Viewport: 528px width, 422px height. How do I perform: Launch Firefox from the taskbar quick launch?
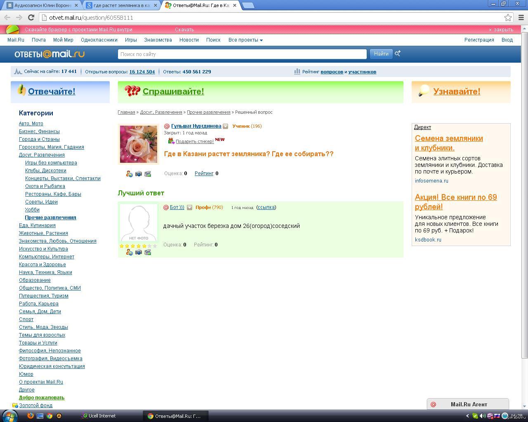[31, 416]
